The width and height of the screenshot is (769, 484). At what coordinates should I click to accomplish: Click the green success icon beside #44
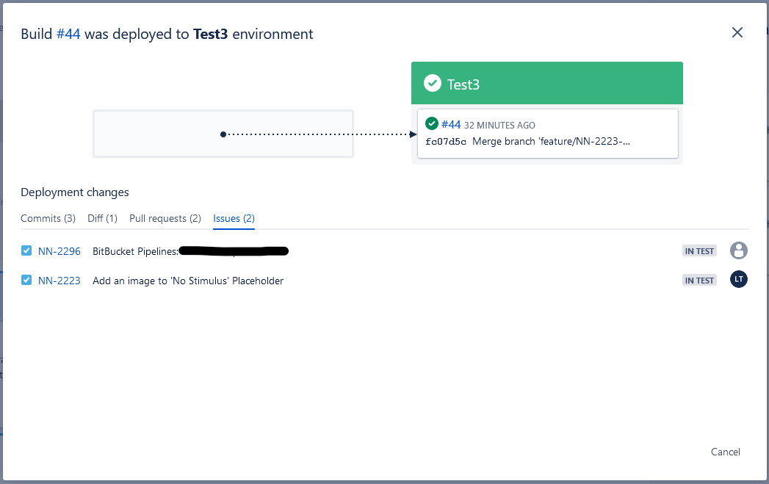pos(432,123)
